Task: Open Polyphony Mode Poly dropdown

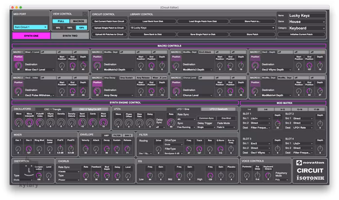Action: 282,180
